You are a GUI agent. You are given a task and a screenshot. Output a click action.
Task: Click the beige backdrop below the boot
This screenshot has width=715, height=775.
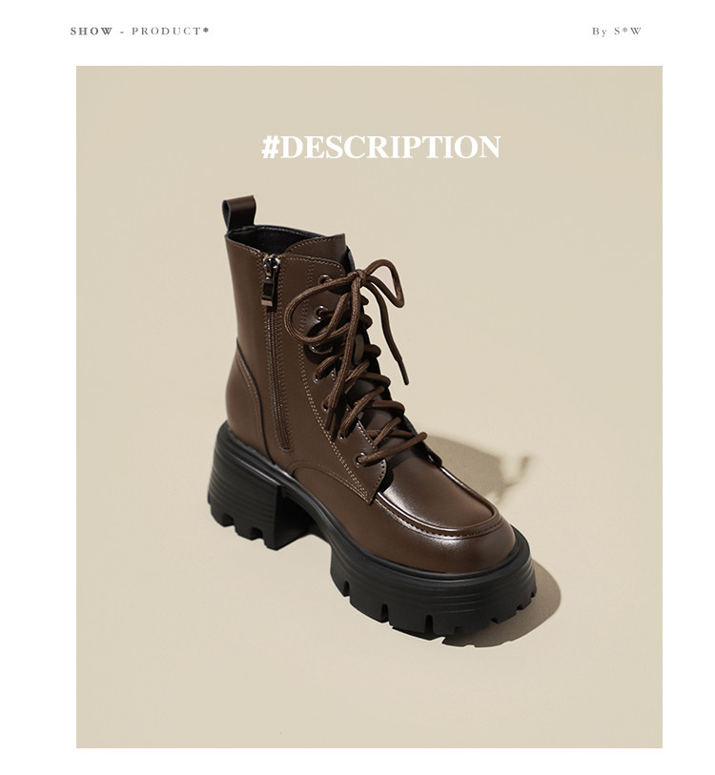click(368, 702)
